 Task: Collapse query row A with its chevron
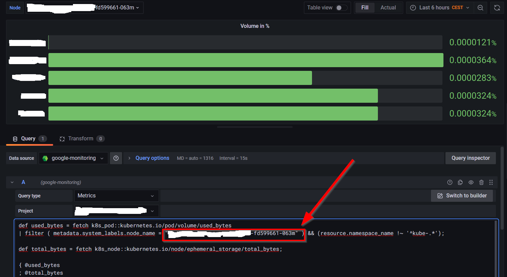12,182
